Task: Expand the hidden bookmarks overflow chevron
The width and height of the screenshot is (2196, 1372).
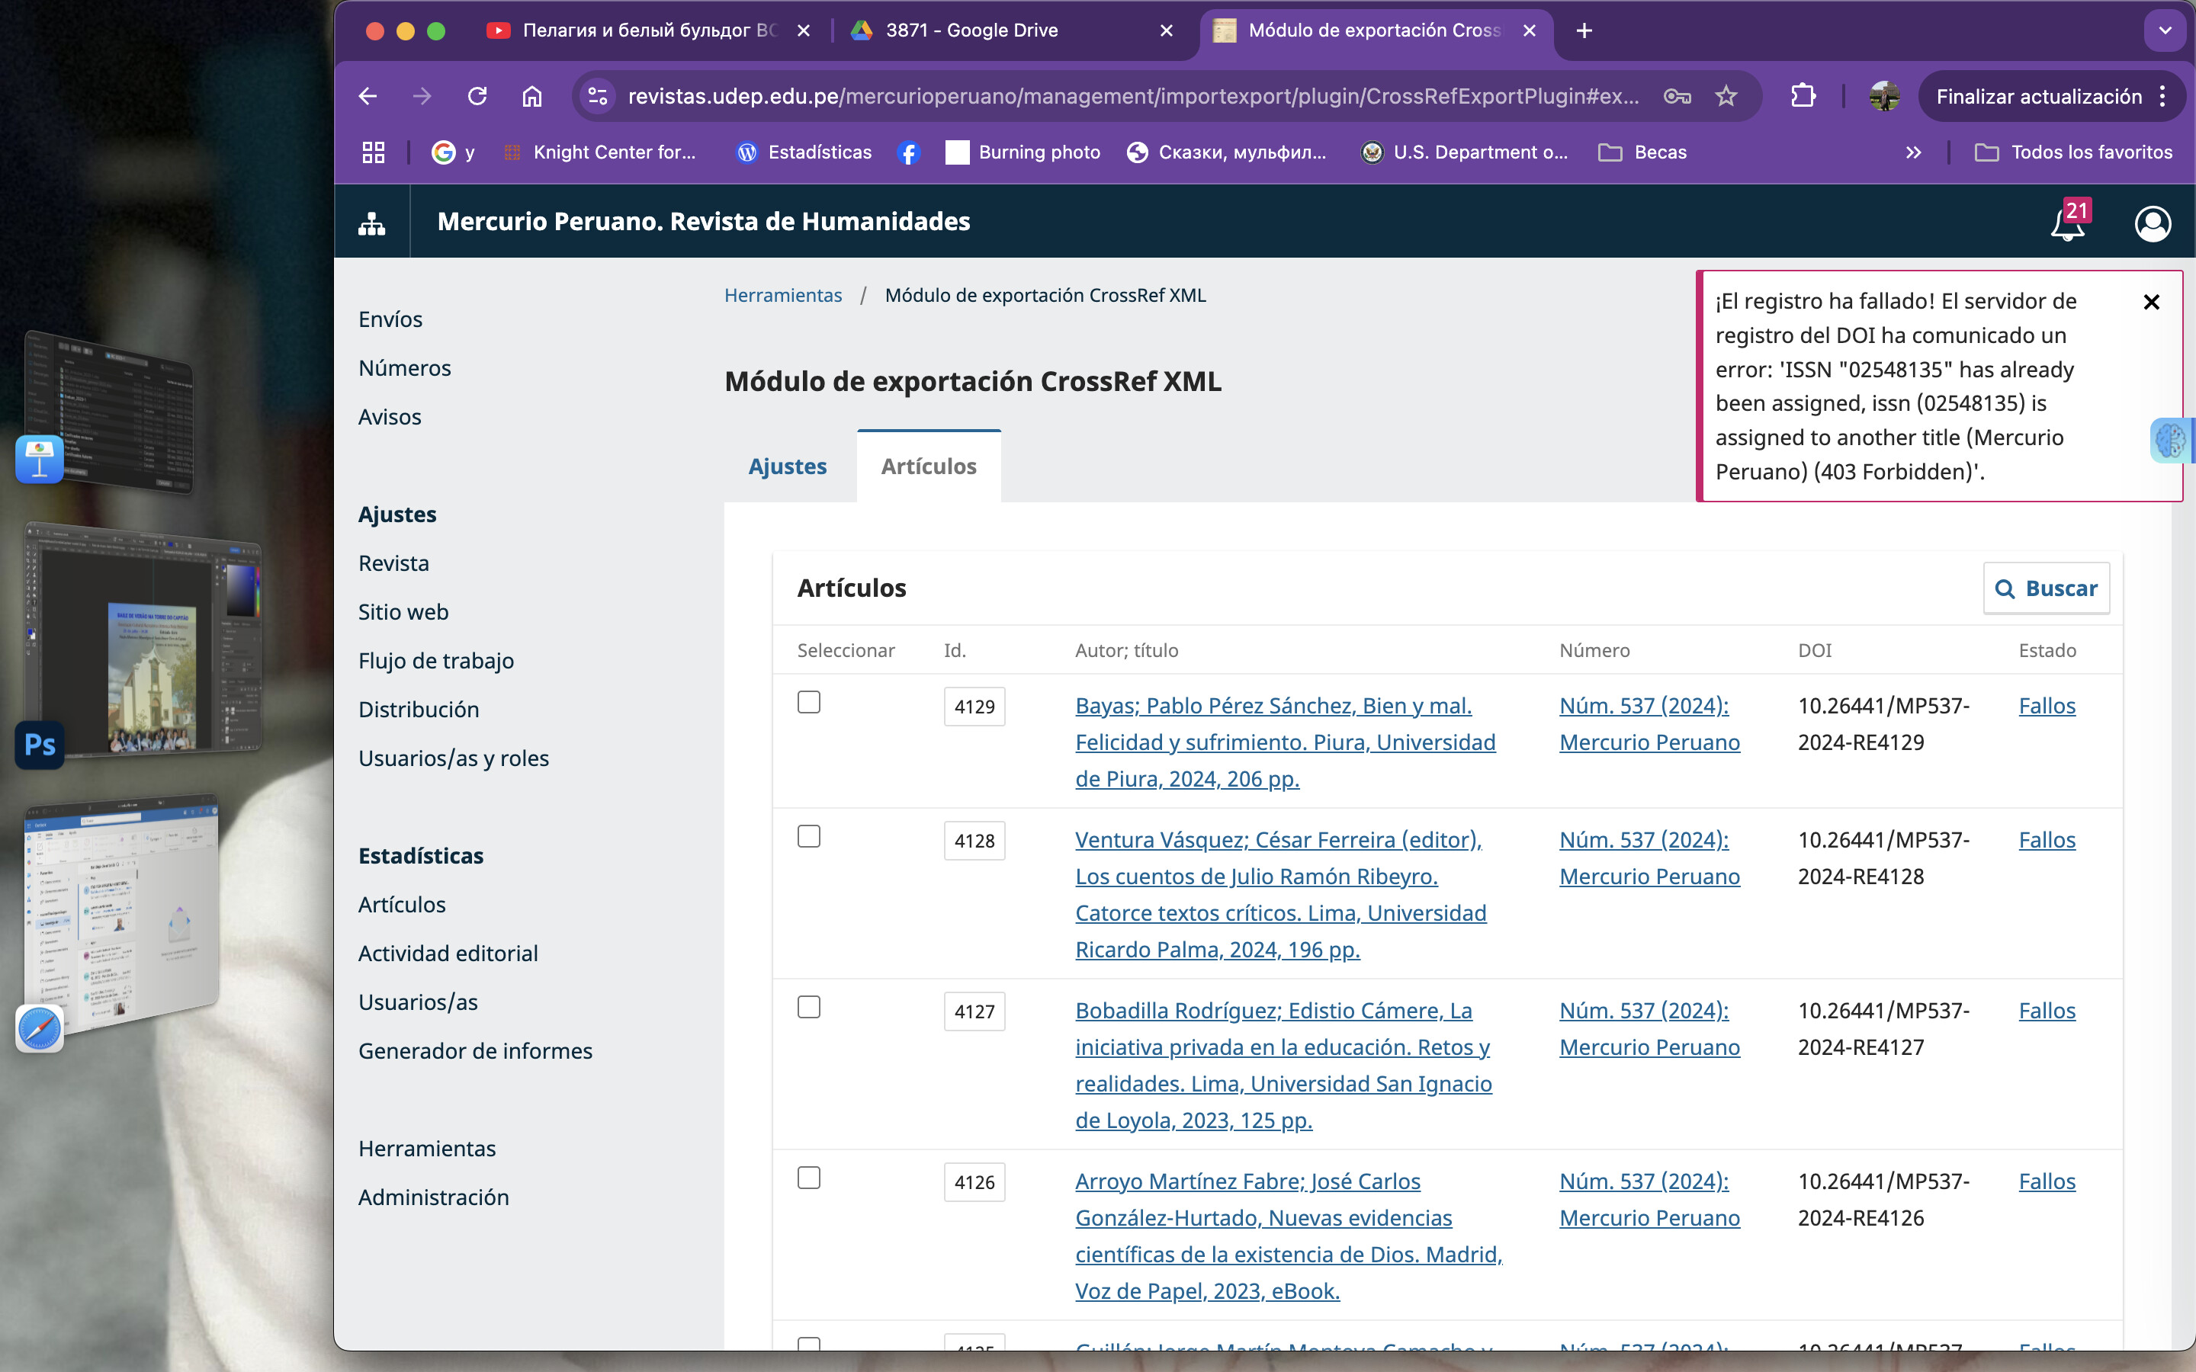Action: point(1913,152)
